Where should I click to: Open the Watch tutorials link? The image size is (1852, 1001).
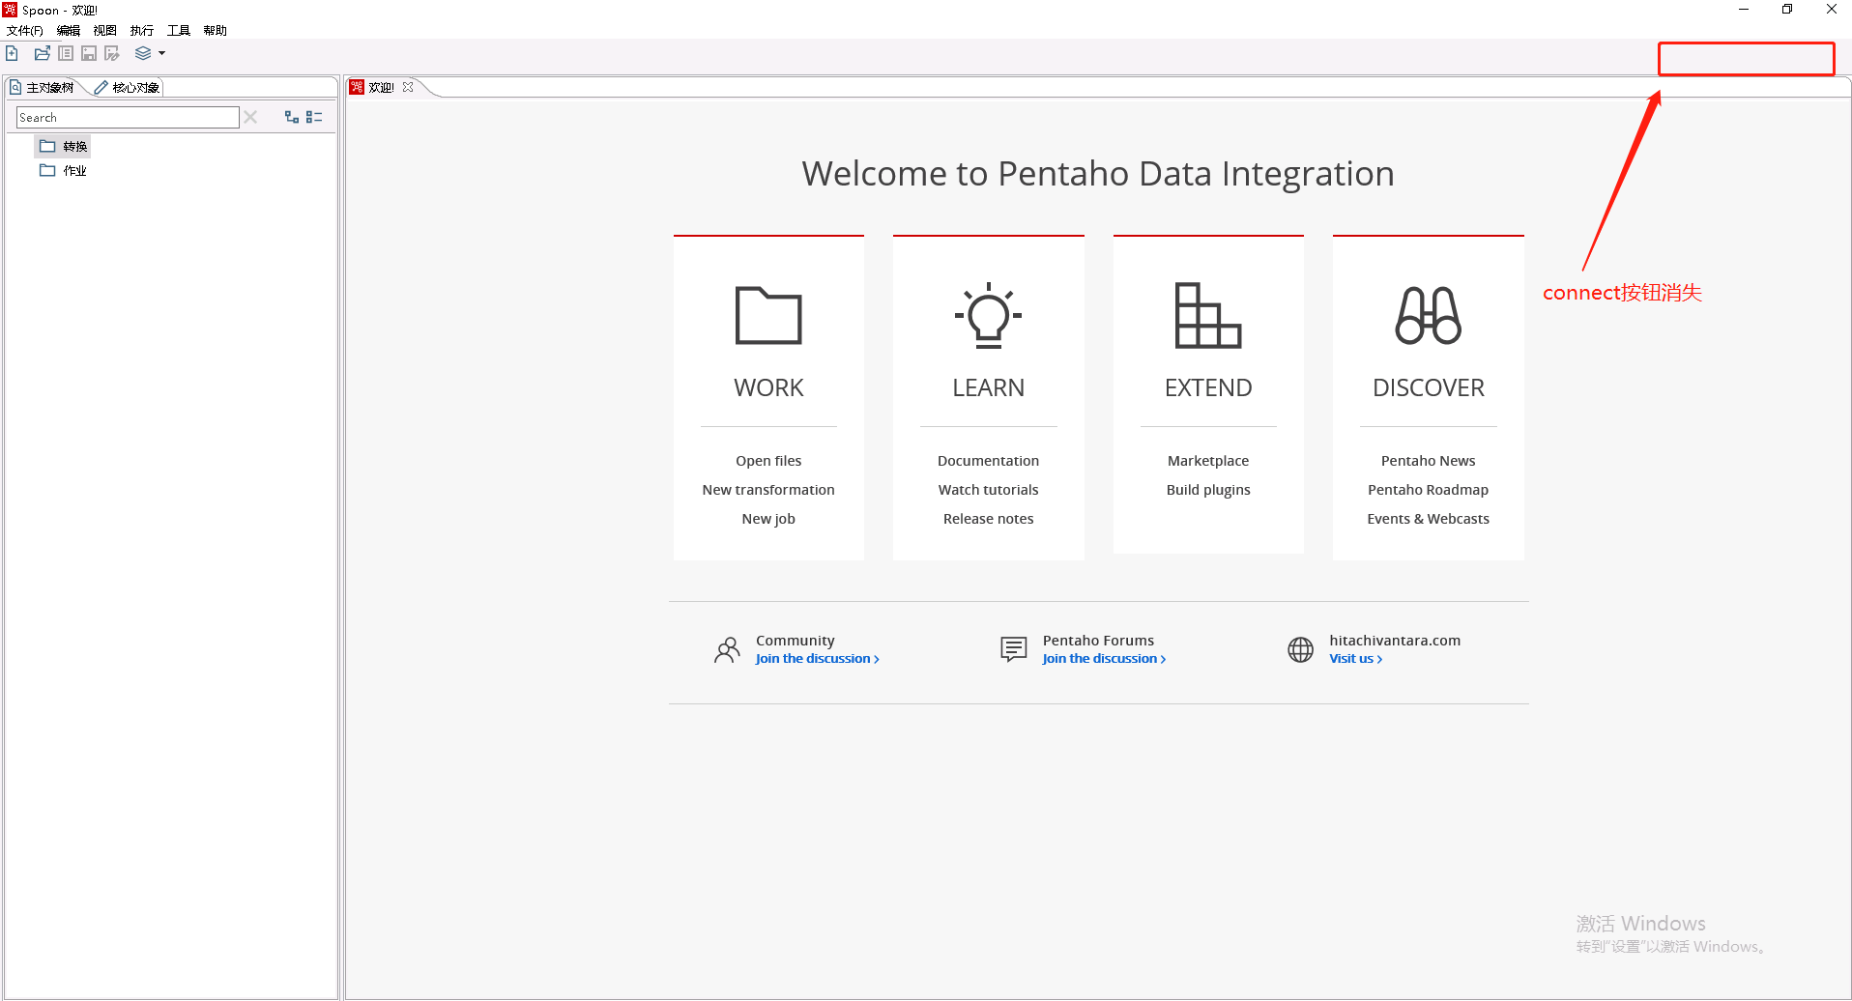[x=988, y=490]
